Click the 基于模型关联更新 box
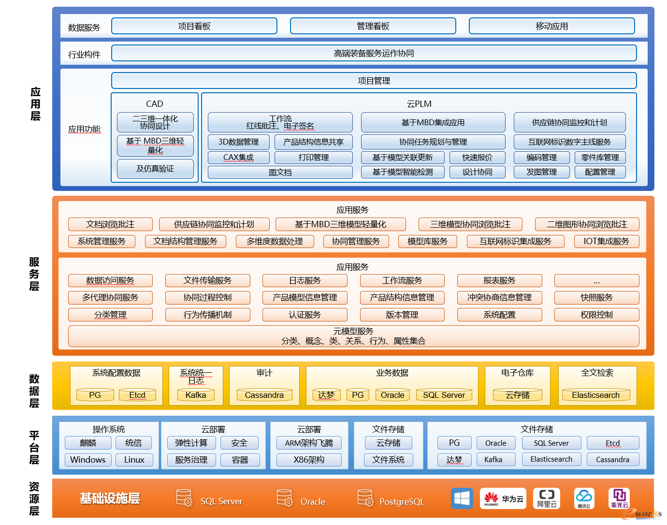 click(x=403, y=158)
